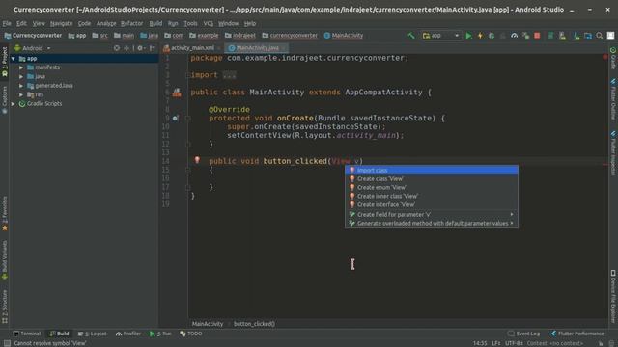Choose Create class 'View' option
Screen dimensions: 618x347
pos(432,178)
